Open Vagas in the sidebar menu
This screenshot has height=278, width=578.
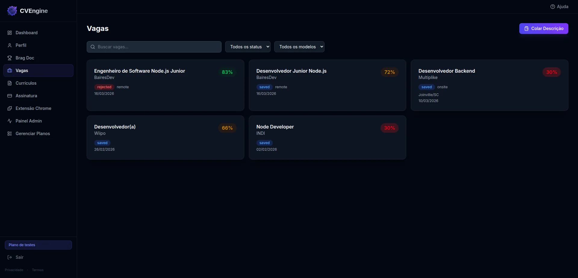click(x=38, y=71)
